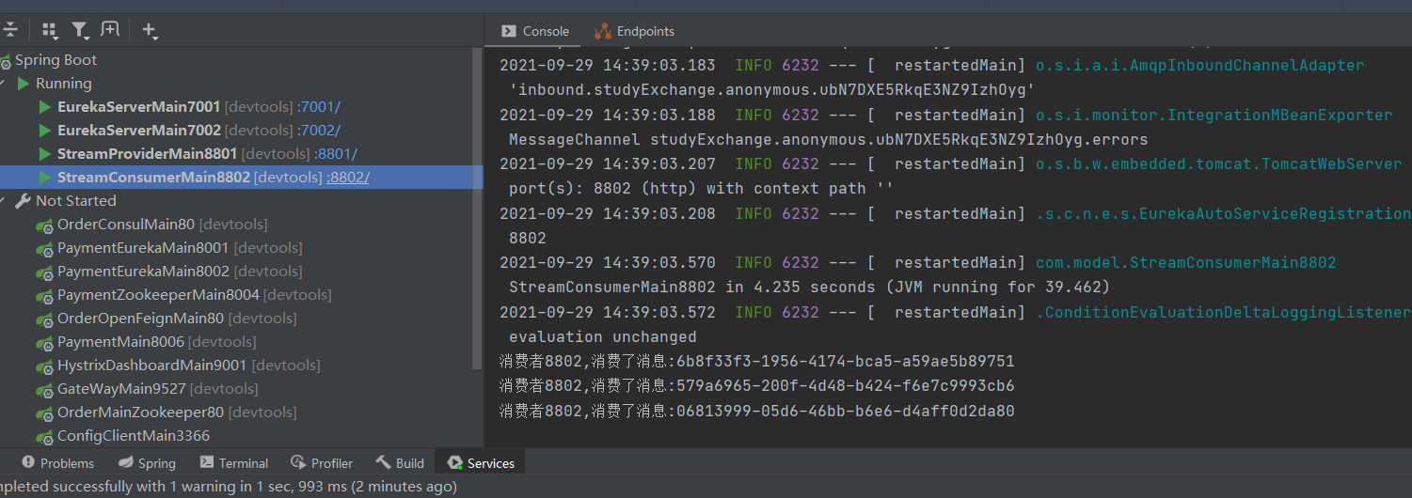1412x498 pixels.
Task: Open the Problems tool window
Action: click(x=57, y=463)
